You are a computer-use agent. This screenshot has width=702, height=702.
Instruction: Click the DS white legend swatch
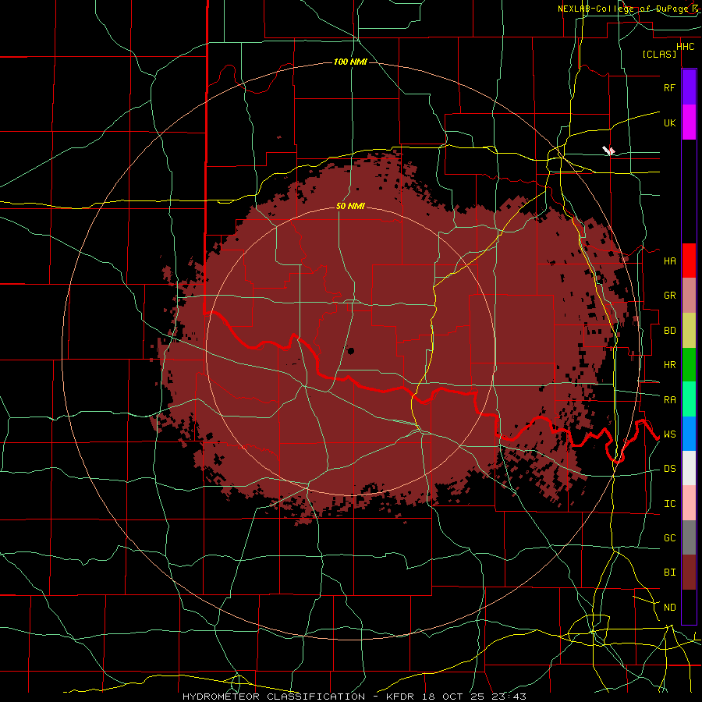[689, 468]
